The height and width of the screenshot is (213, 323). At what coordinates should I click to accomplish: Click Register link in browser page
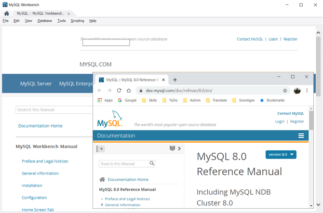297,121
